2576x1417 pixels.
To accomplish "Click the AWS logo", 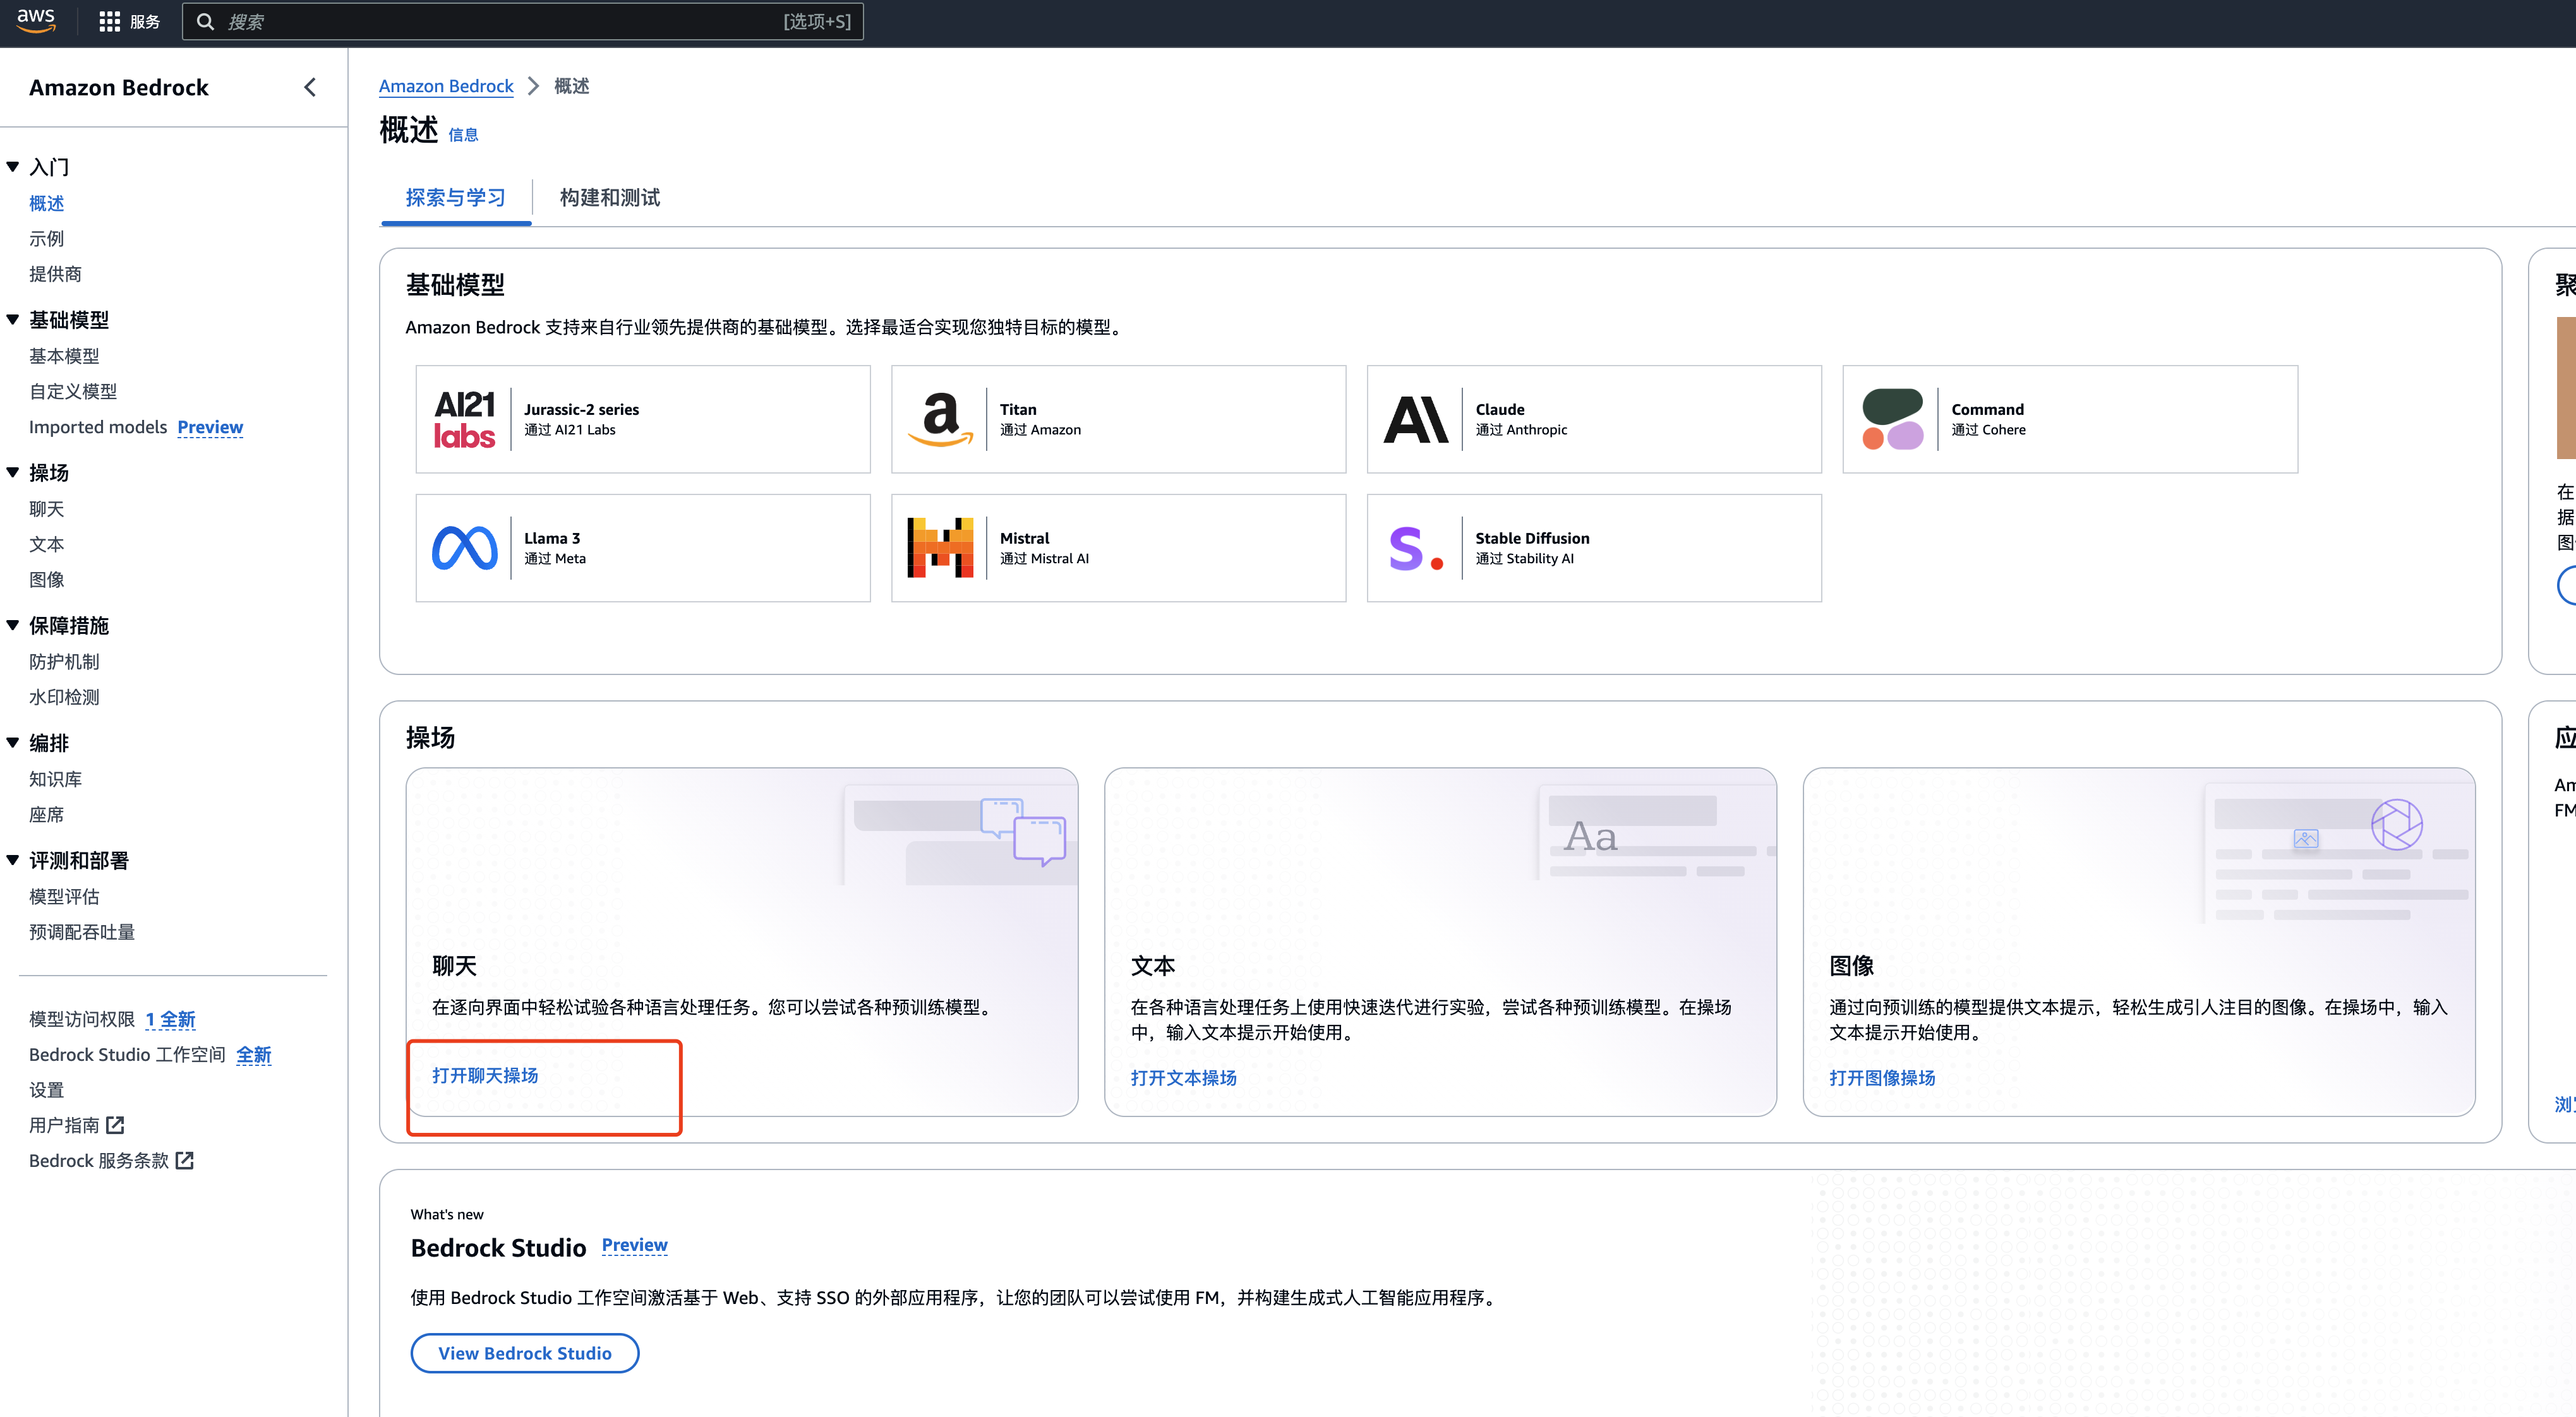I will click(x=36, y=21).
